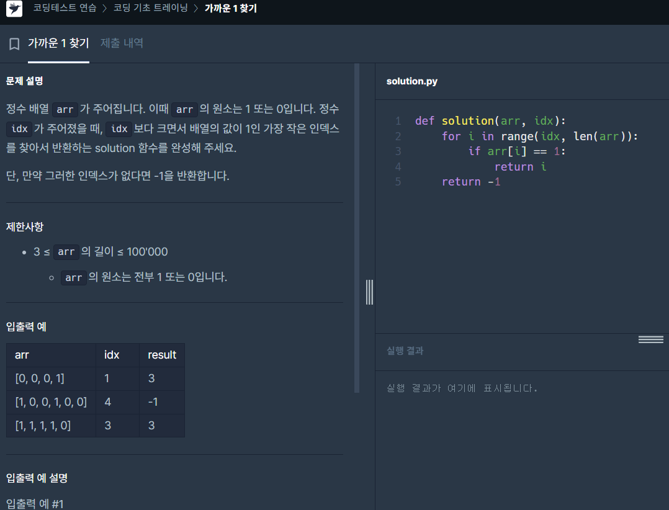Viewport: 669px width, 510px height.
Task: Click the Programmers bird logo icon
Action: coord(14,9)
